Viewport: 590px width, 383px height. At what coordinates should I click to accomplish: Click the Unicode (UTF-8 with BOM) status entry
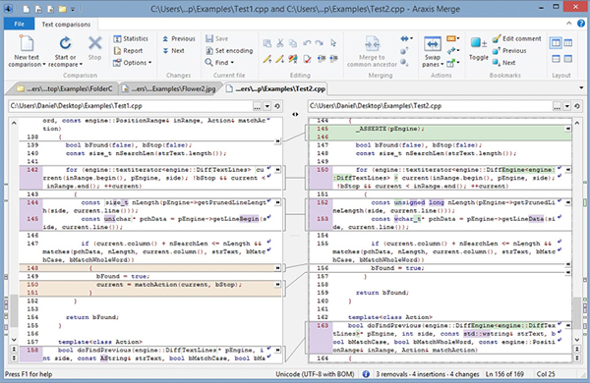pyautogui.click(x=315, y=374)
